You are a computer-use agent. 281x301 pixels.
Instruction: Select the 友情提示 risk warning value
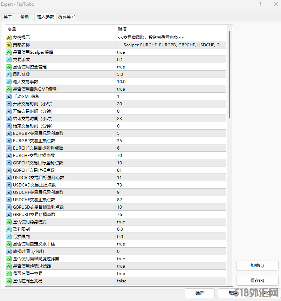point(171,38)
